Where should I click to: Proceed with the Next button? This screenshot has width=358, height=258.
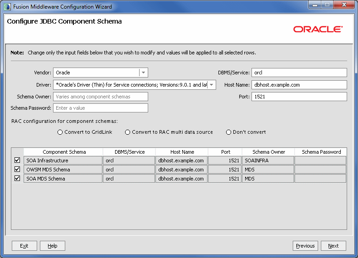pos(334,246)
